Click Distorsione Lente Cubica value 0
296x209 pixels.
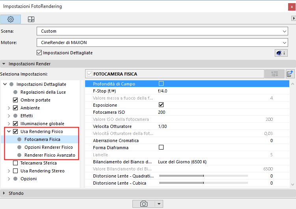pos(272,183)
